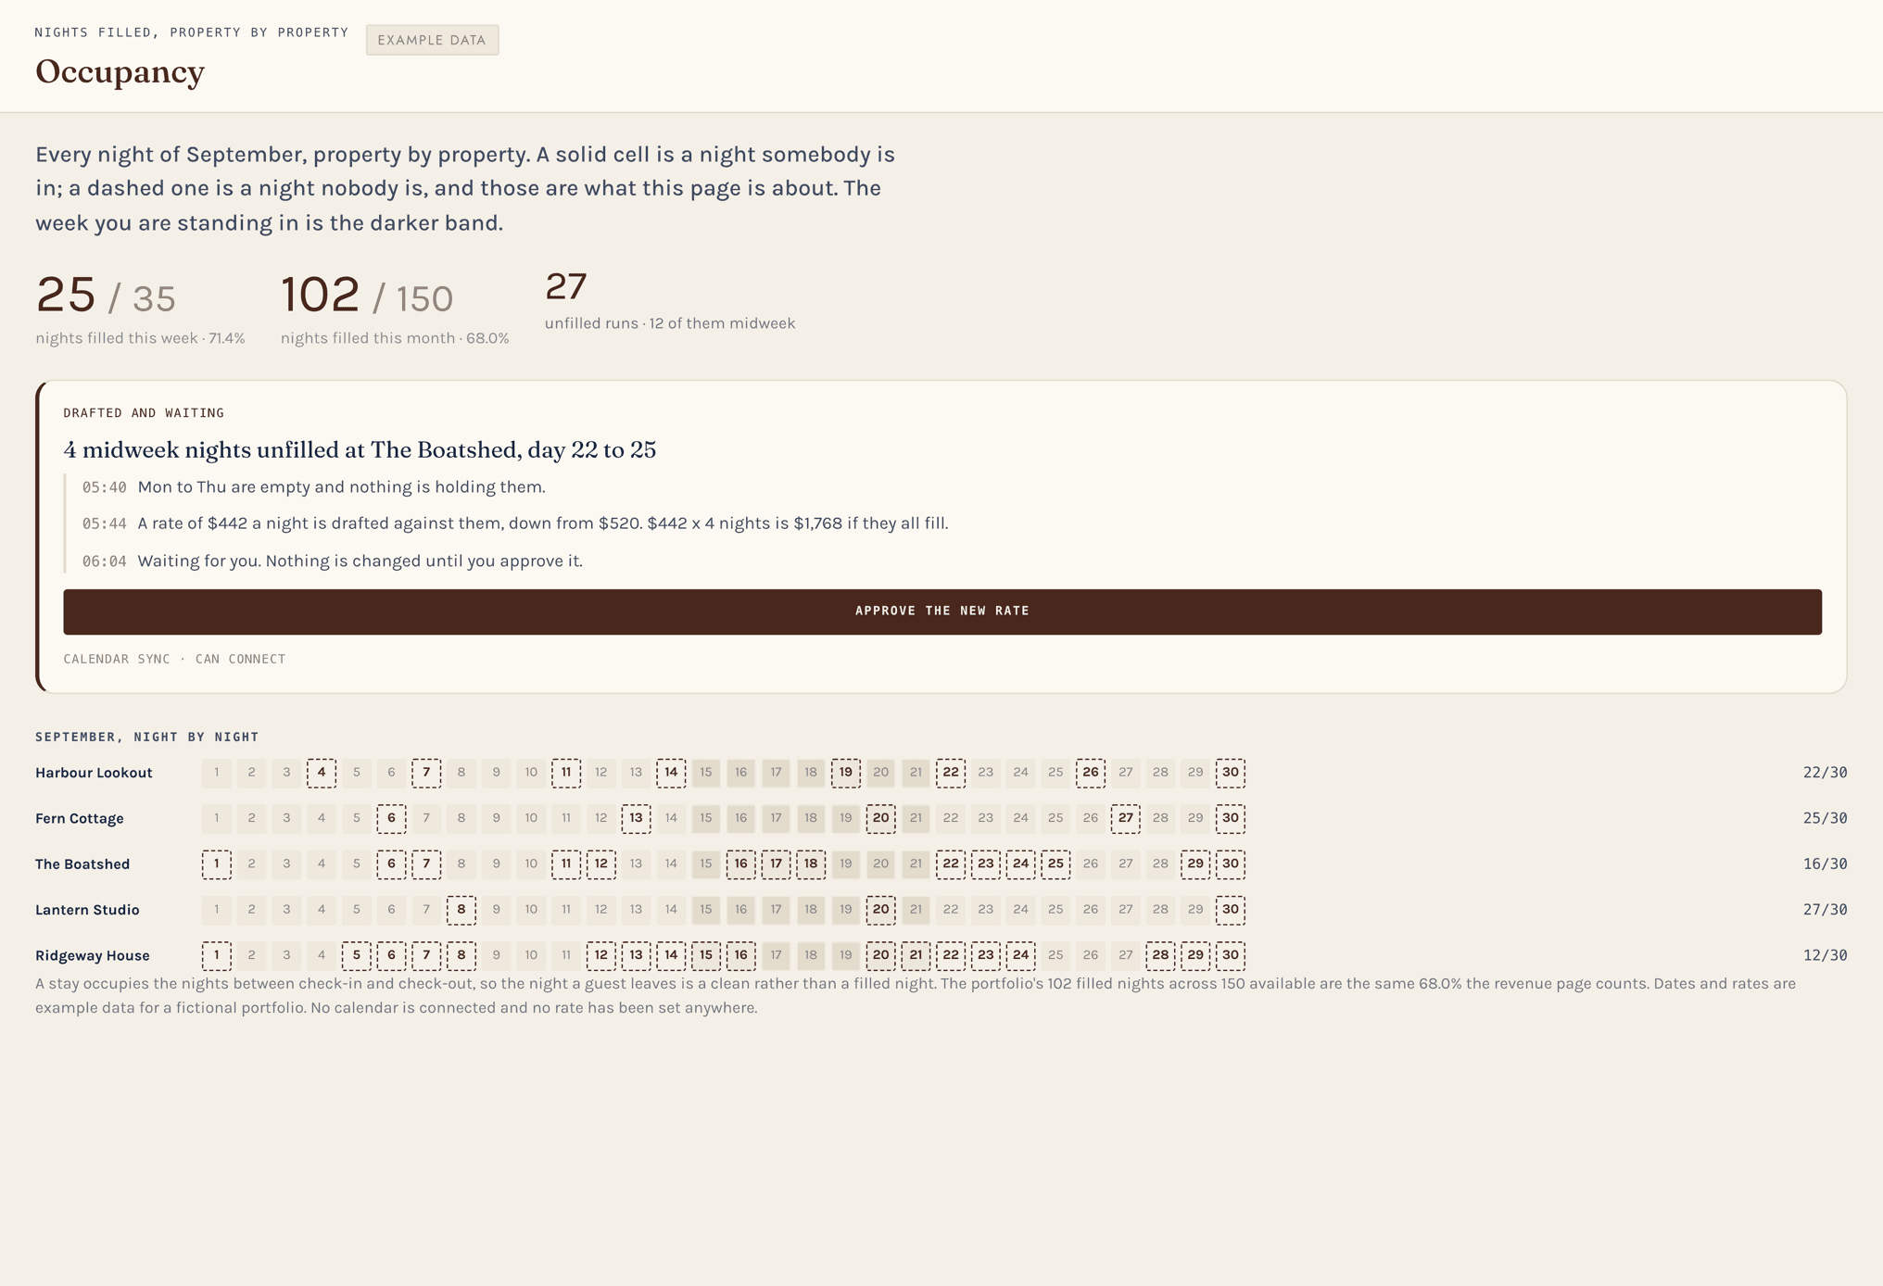Select The Boatshed unfilled night 1
This screenshot has height=1286, width=1883.
[x=217, y=864]
